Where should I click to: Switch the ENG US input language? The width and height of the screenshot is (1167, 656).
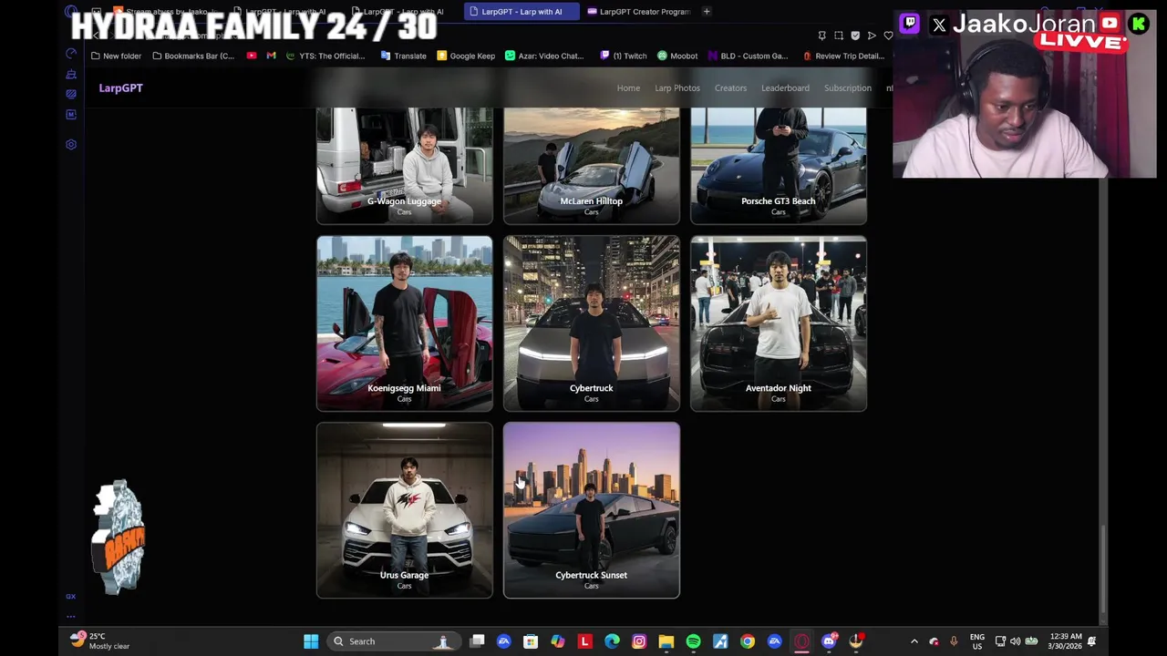(977, 641)
